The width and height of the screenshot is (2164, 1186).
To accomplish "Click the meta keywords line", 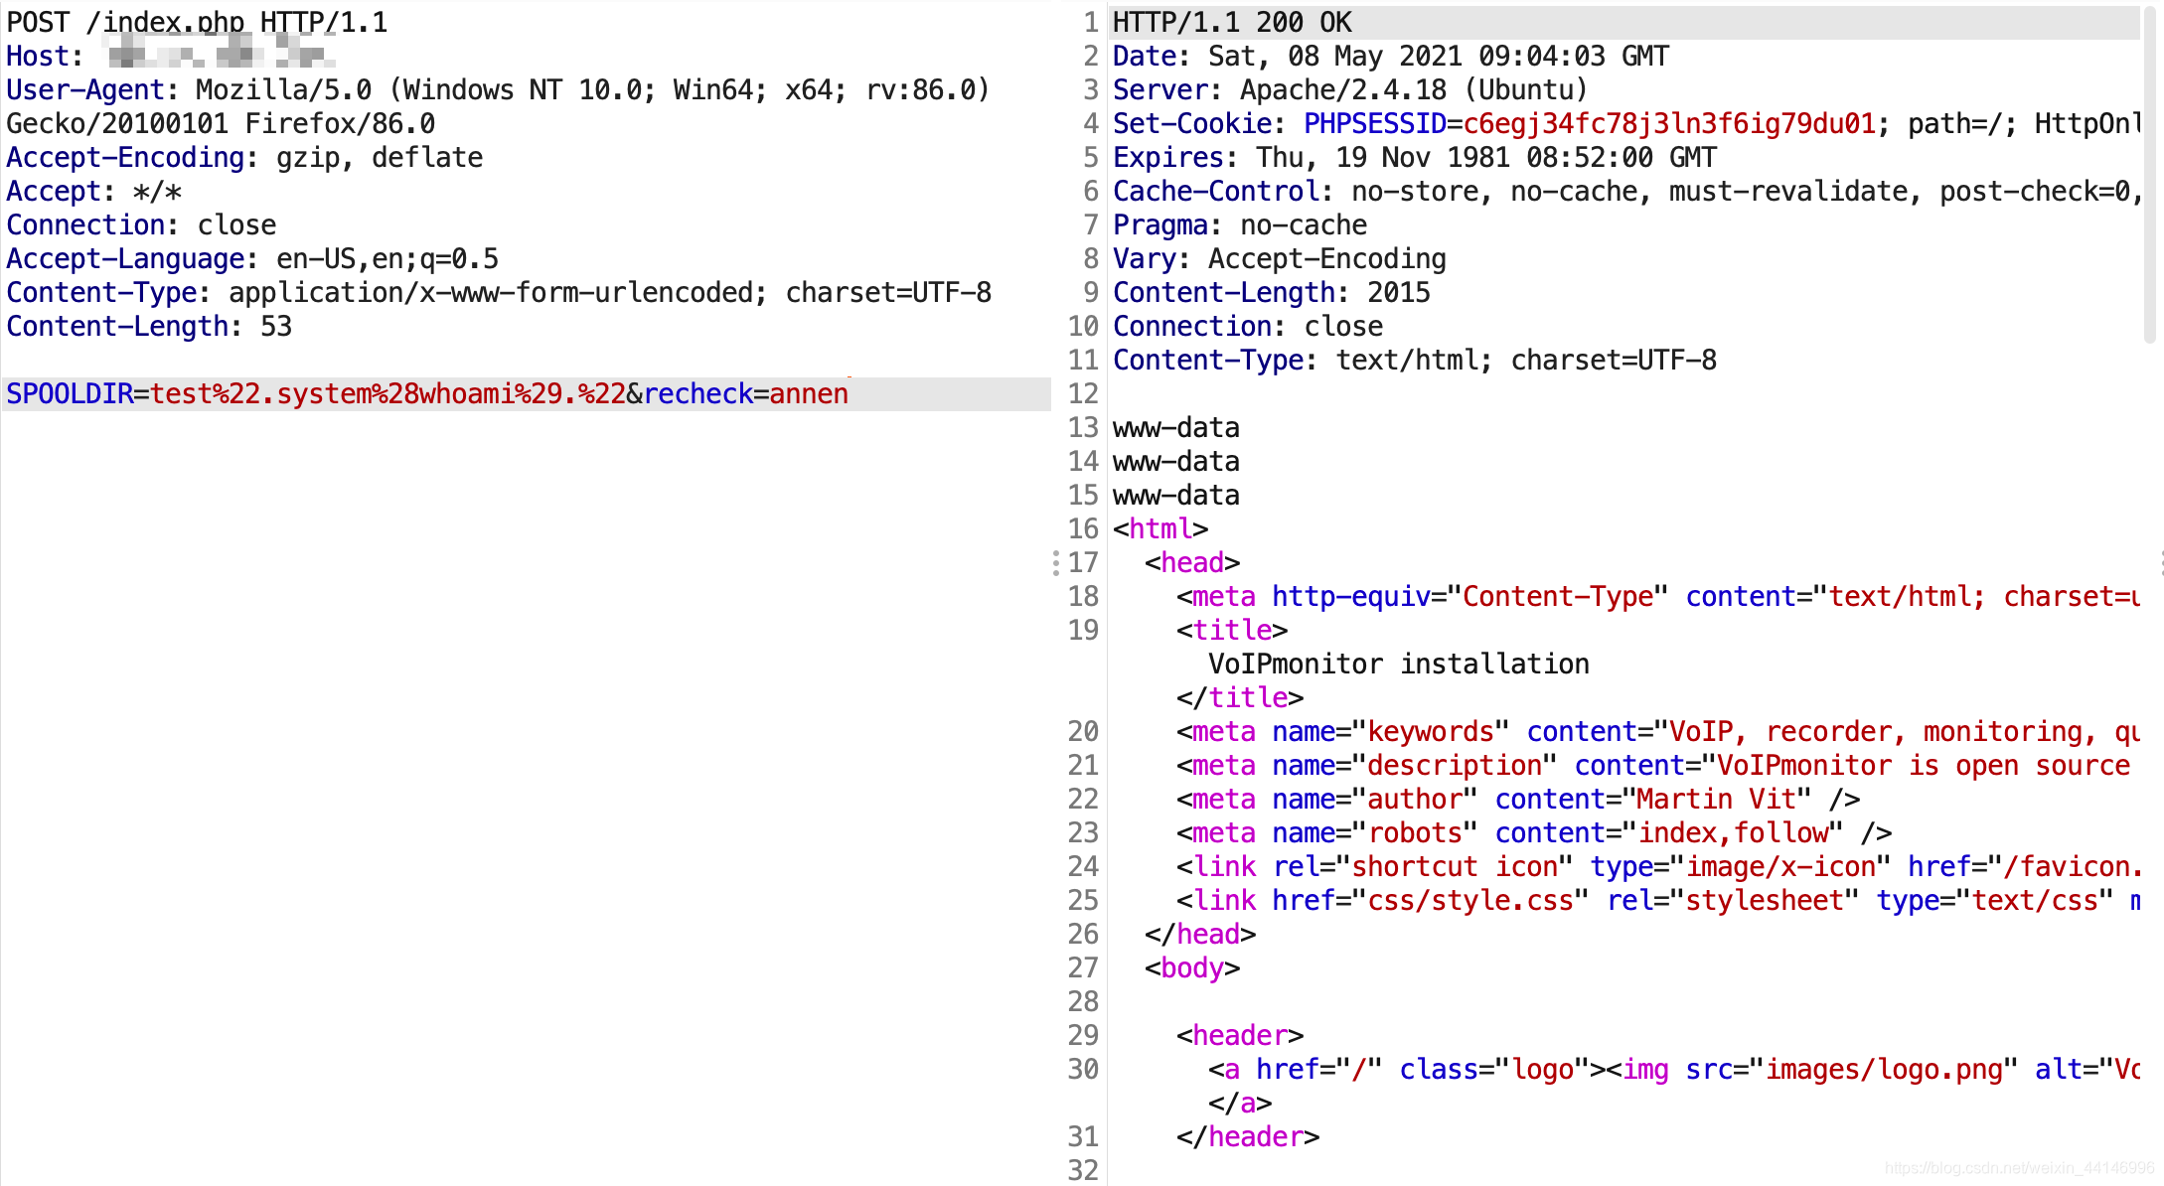I will point(1658,731).
